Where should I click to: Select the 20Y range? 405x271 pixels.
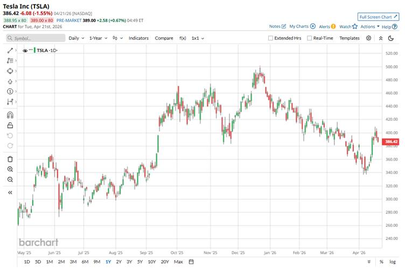point(165,262)
